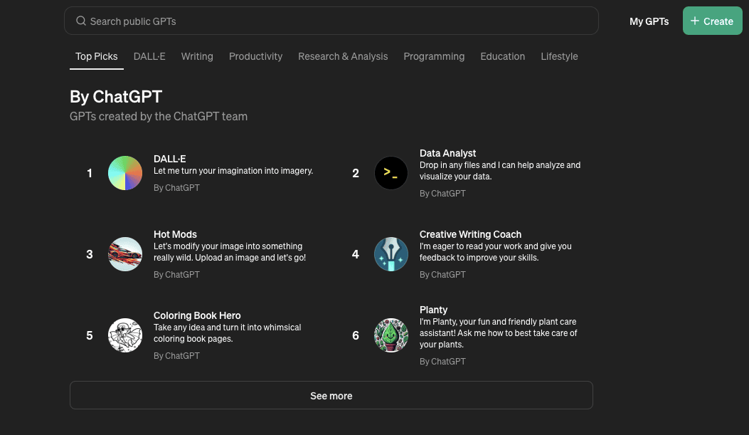This screenshot has width=749, height=435.
Task: Click the plus icon in Create button
Action: click(x=695, y=21)
